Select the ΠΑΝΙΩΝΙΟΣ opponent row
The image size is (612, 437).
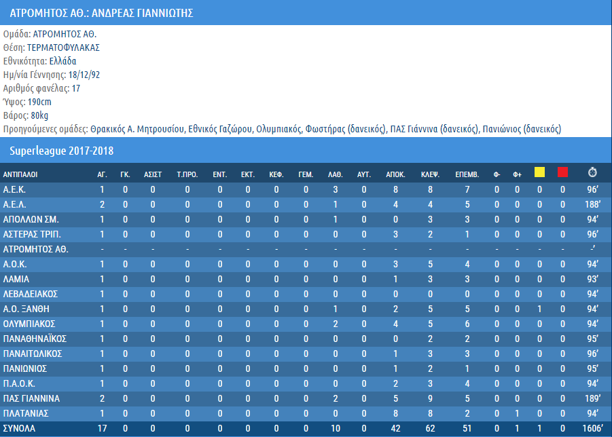306,368
